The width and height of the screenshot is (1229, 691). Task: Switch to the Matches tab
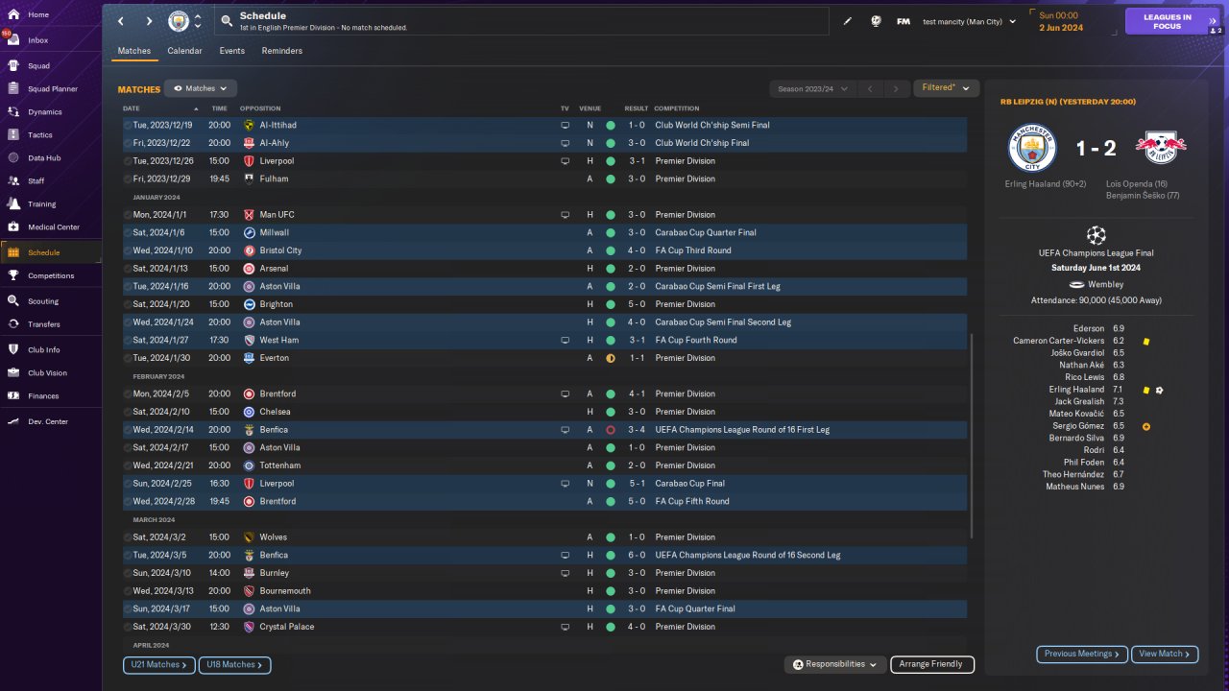134,51
